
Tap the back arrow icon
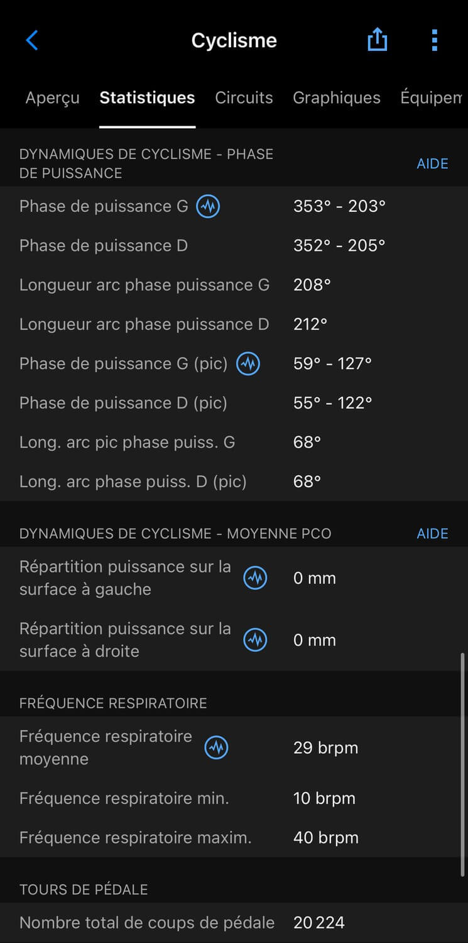coord(32,41)
